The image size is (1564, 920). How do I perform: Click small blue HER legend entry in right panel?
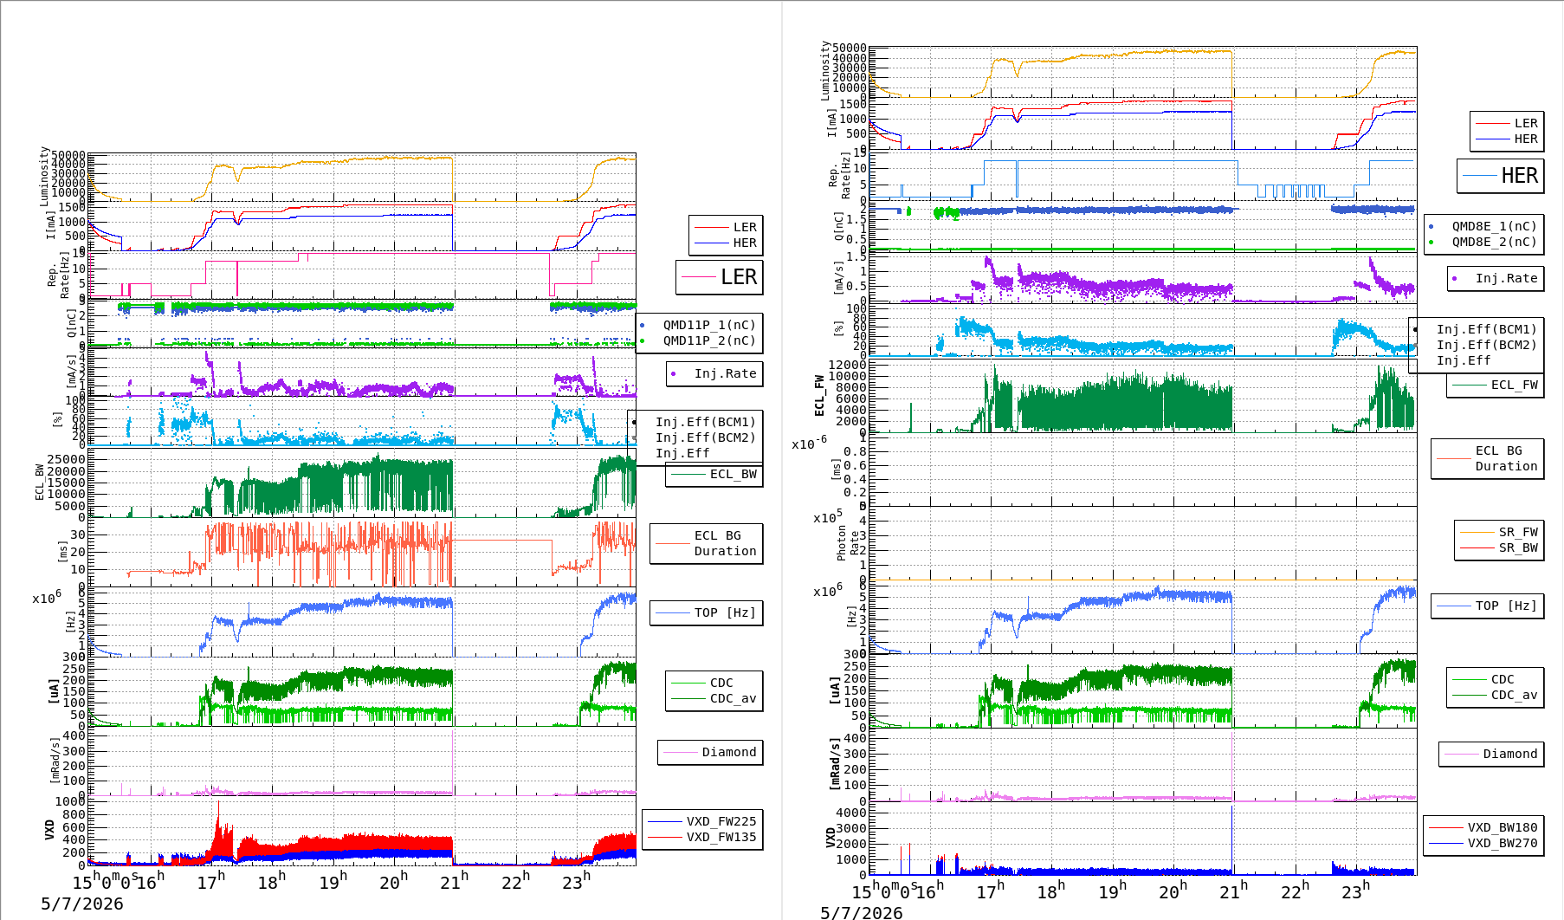1526,139
